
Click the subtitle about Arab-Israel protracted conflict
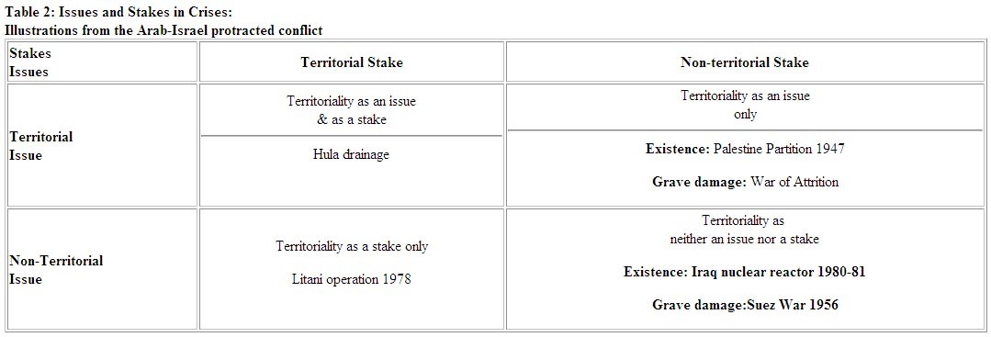click(163, 29)
